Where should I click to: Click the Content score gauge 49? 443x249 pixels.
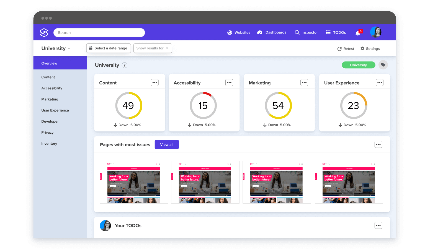pyautogui.click(x=129, y=105)
